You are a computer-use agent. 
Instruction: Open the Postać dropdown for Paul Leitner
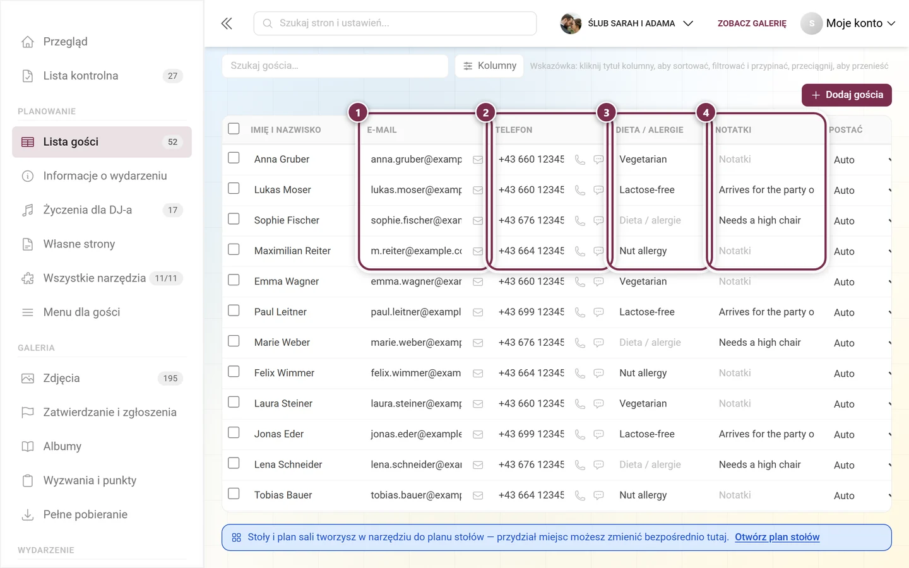coord(861,312)
